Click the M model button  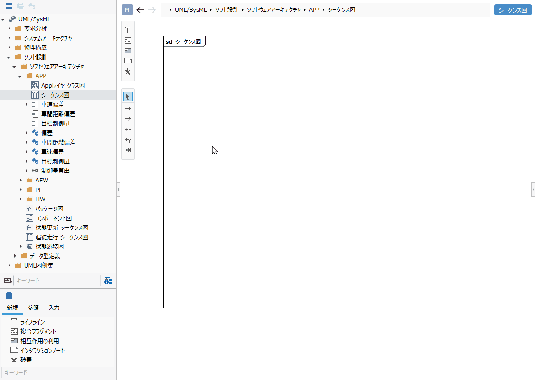click(x=127, y=10)
